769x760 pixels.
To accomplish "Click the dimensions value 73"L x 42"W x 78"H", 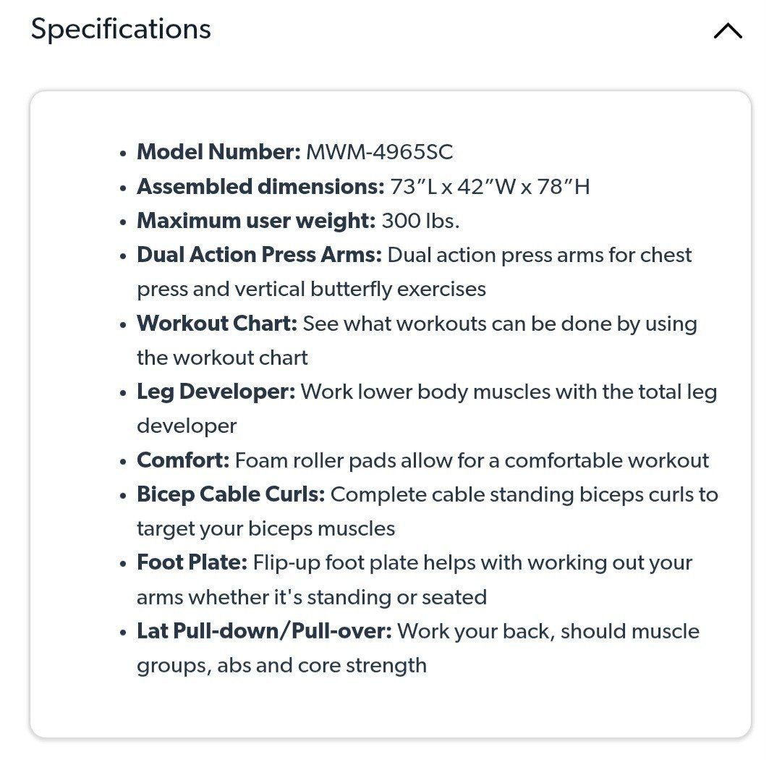I will (490, 187).
